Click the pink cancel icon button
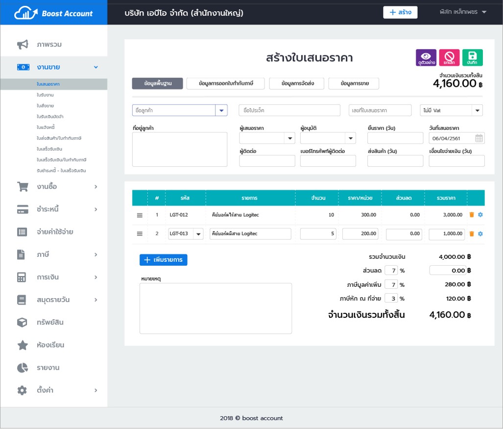The width and height of the screenshot is (503, 429). click(x=449, y=57)
